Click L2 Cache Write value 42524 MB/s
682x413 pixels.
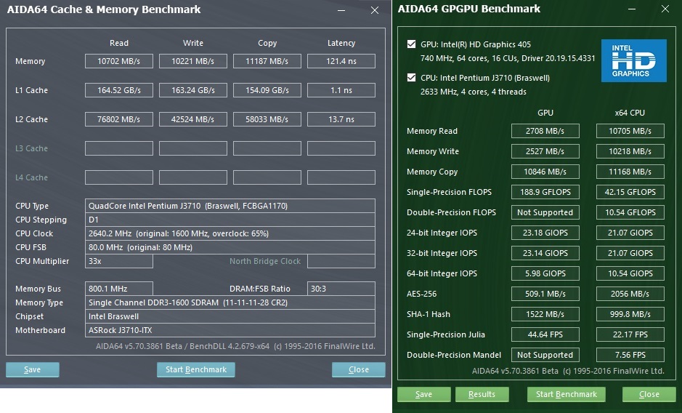click(193, 119)
